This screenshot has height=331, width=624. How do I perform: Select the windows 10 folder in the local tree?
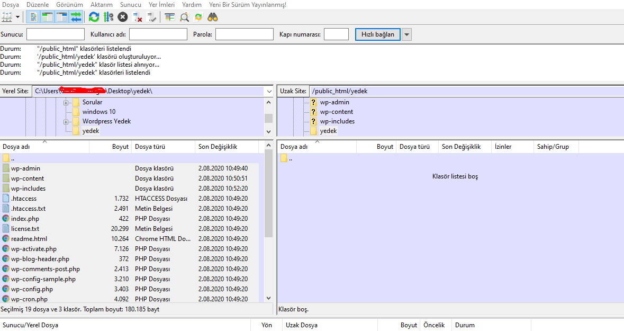tap(98, 112)
